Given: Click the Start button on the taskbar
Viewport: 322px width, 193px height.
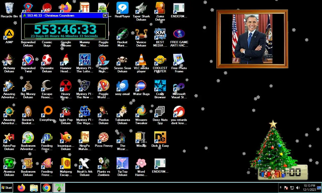Looking at the screenshot, I should [7, 187].
